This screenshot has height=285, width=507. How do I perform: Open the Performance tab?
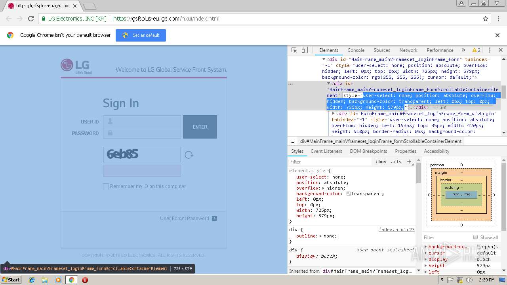[x=440, y=50]
